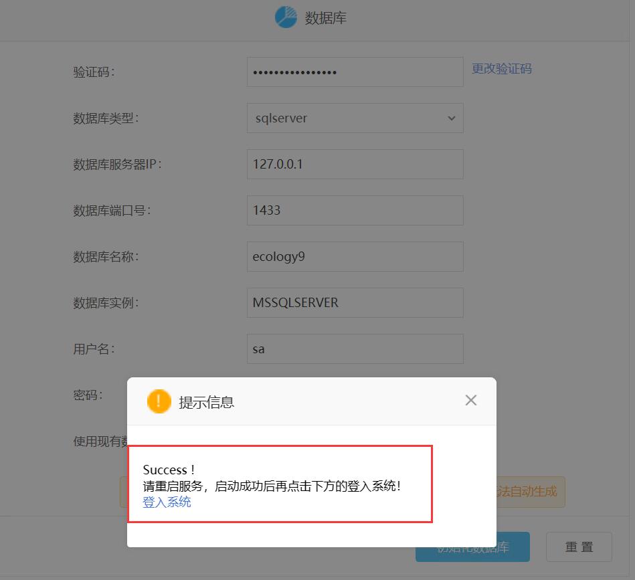
Task: Click the orange 自动生成 button behind dialog
Action: pyautogui.click(x=531, y=492)
